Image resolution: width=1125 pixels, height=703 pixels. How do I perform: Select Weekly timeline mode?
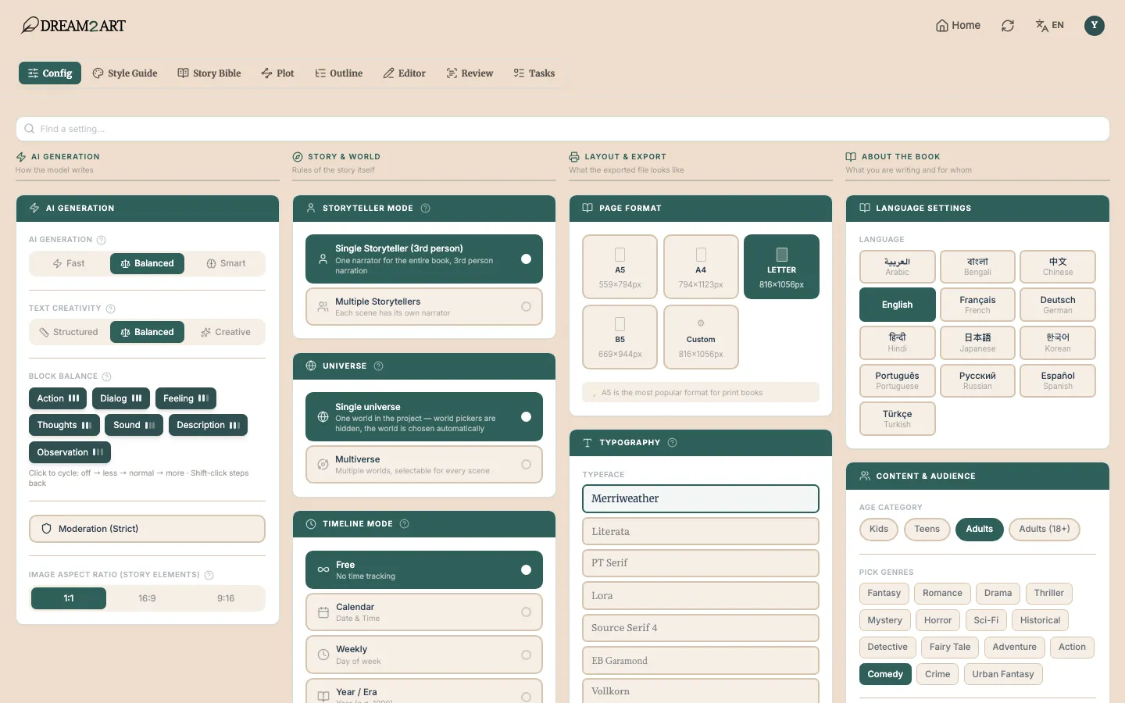pos(424,655)
